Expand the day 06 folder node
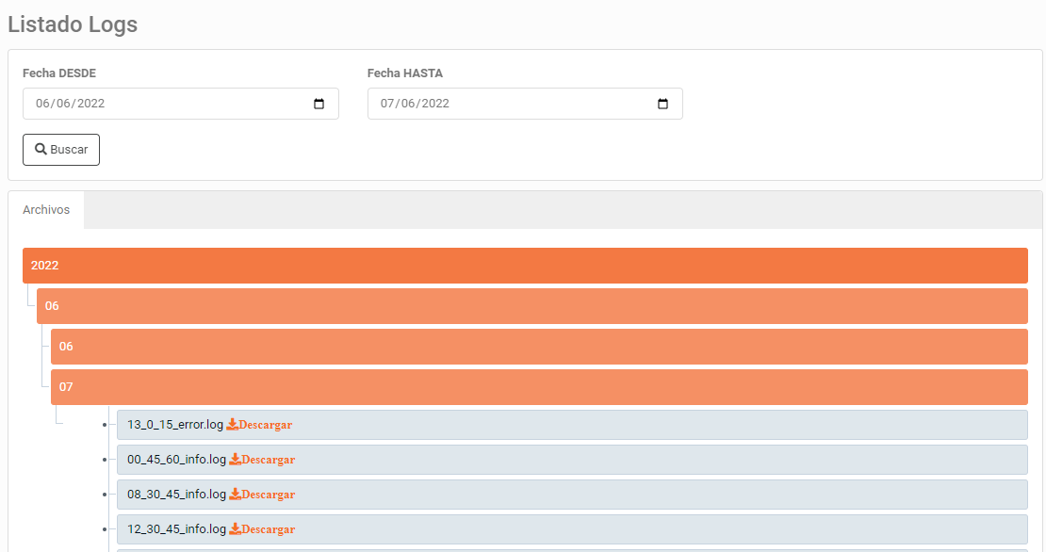 (539, 347)
